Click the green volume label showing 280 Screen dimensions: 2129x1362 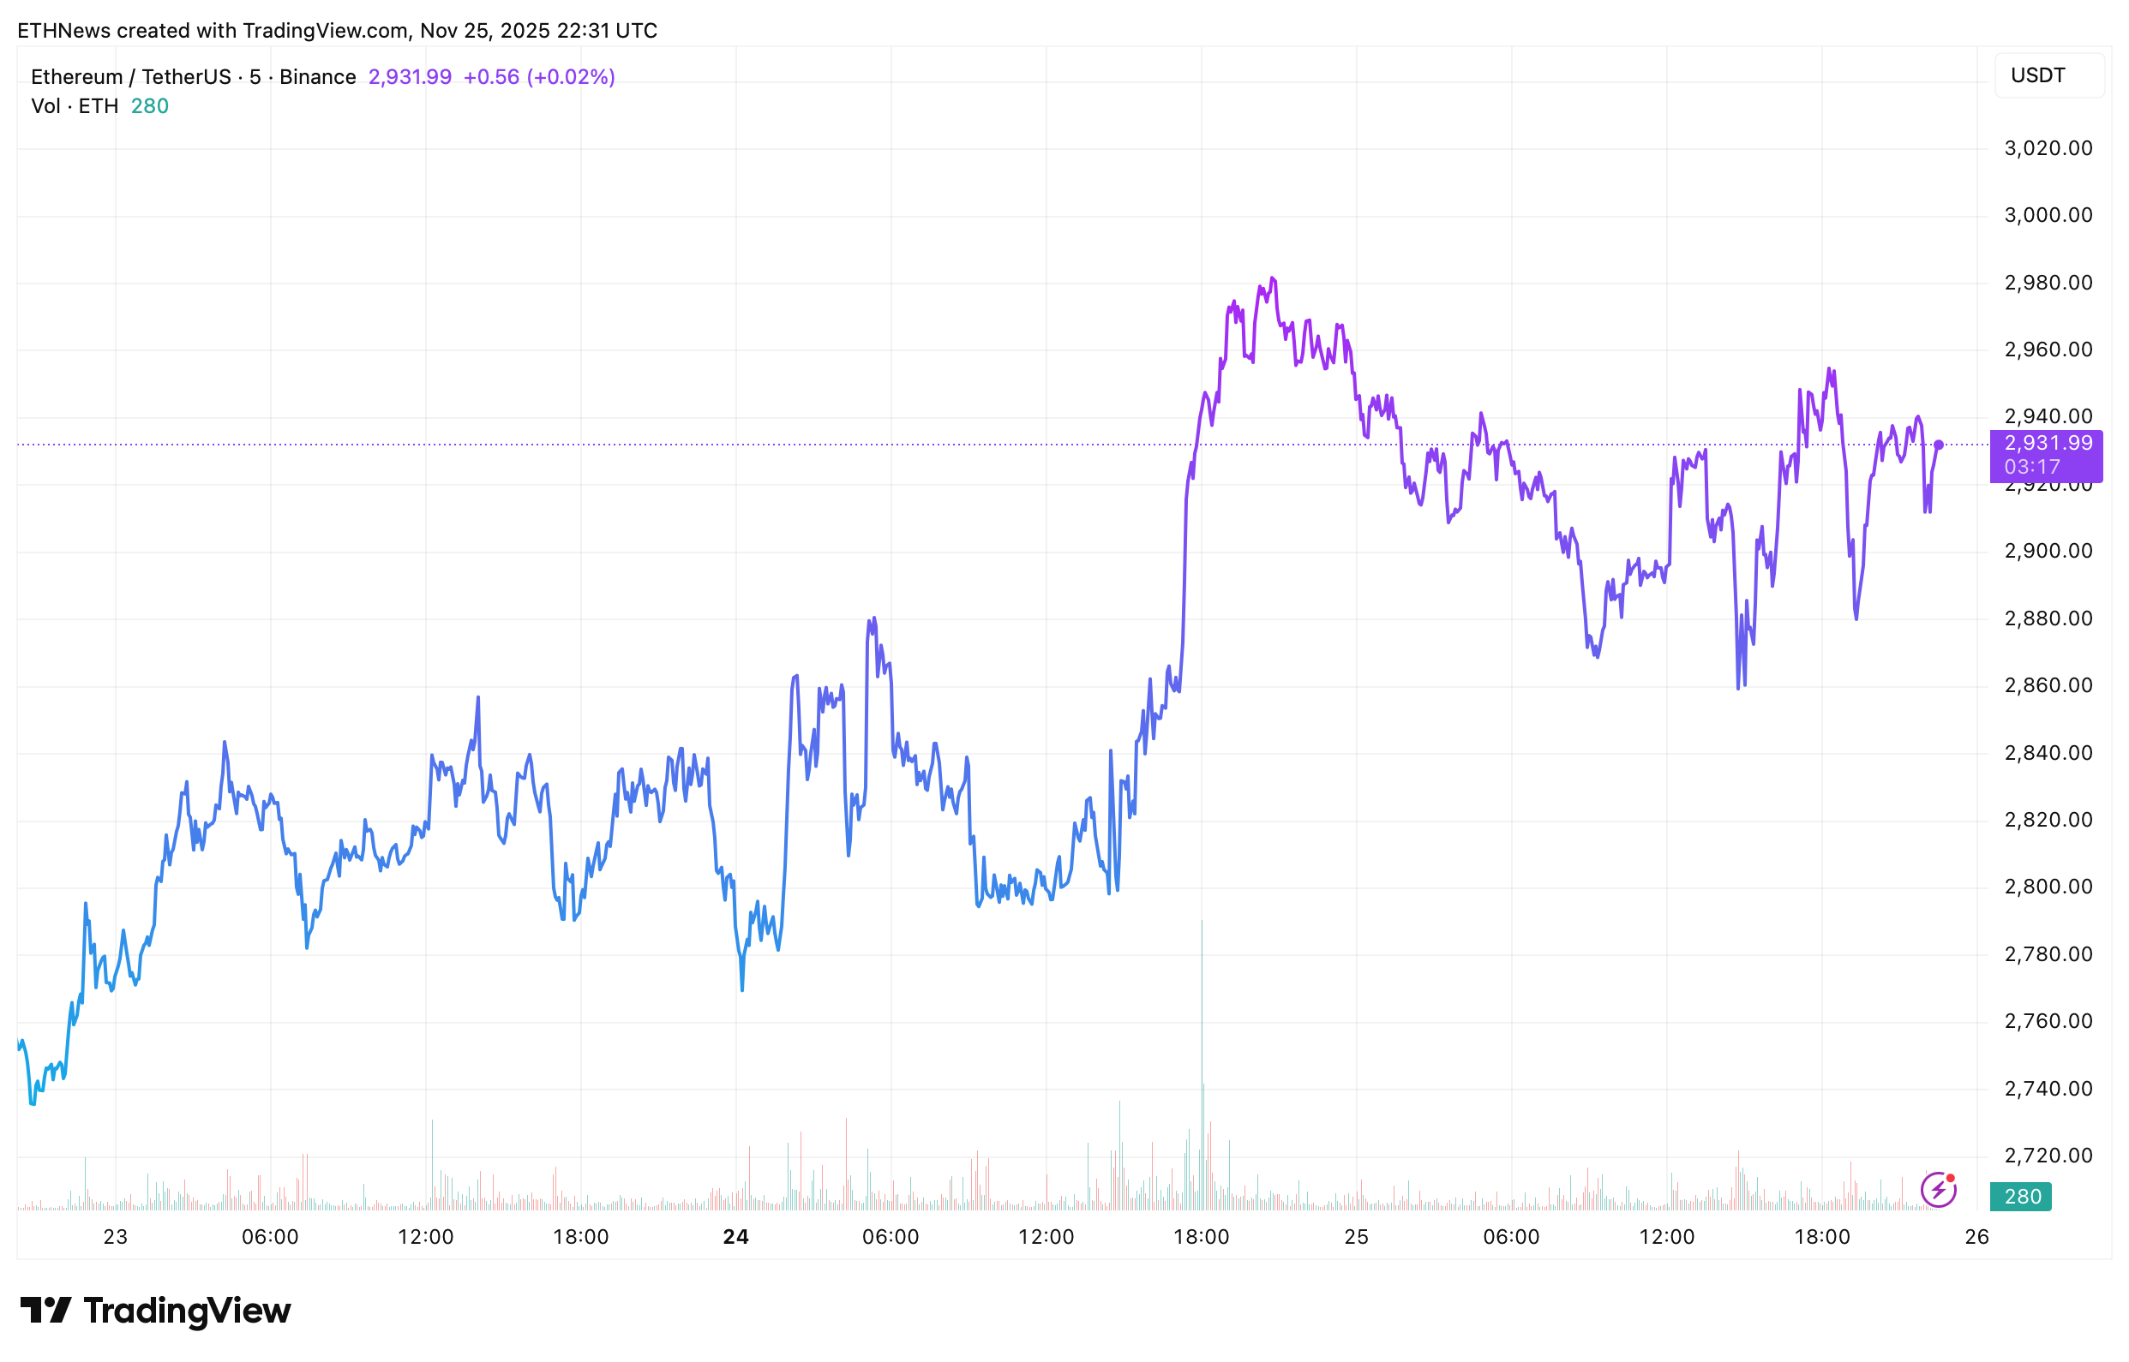2022,1197
